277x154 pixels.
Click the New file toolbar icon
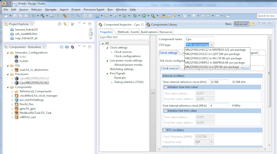click(x=6, y=16)
